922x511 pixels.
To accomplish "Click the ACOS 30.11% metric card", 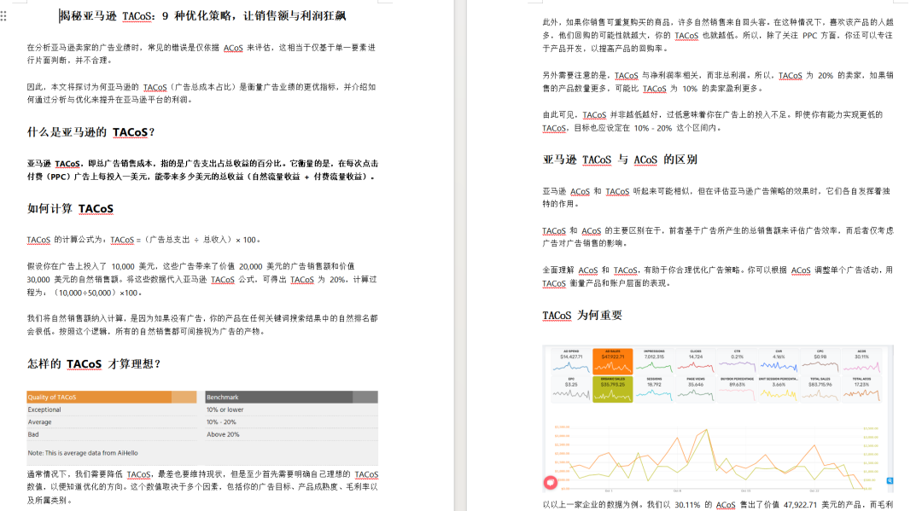I will pyautogui.click(x=861, y=361).
